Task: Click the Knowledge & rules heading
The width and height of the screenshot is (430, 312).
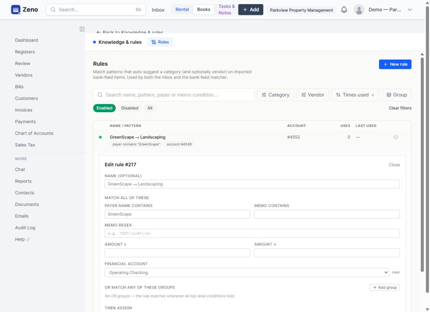Action: 120,42
